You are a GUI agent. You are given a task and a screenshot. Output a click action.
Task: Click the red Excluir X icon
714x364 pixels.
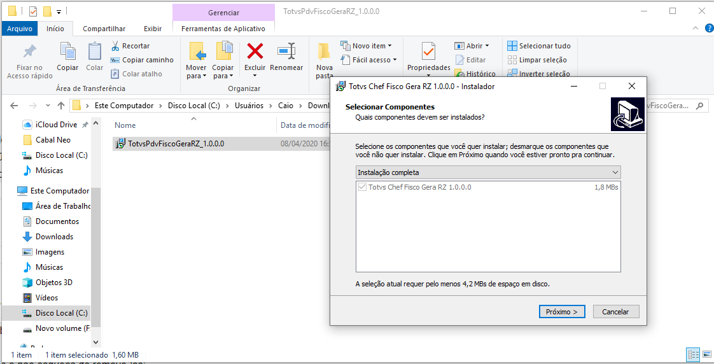tap(255, 51)
